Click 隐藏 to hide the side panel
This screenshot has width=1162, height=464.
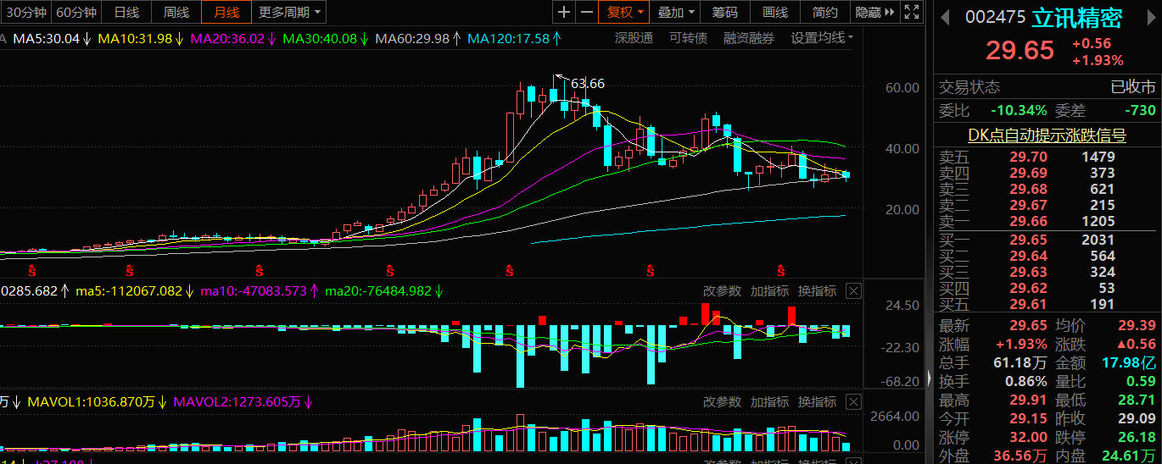pyautogui.click(x=876, y=12)
